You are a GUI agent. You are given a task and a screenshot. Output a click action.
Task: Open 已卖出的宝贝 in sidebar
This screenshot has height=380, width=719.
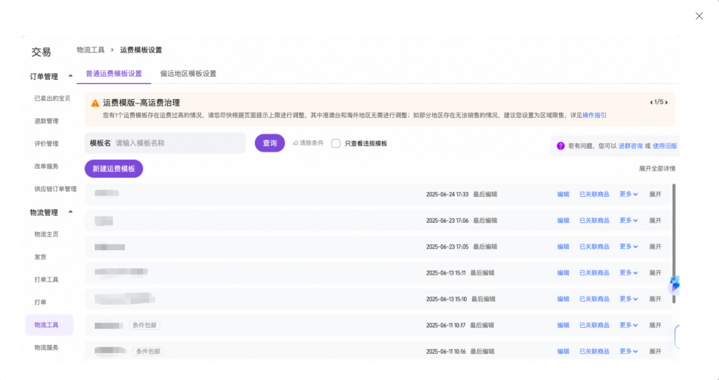(x=52, y=98)
